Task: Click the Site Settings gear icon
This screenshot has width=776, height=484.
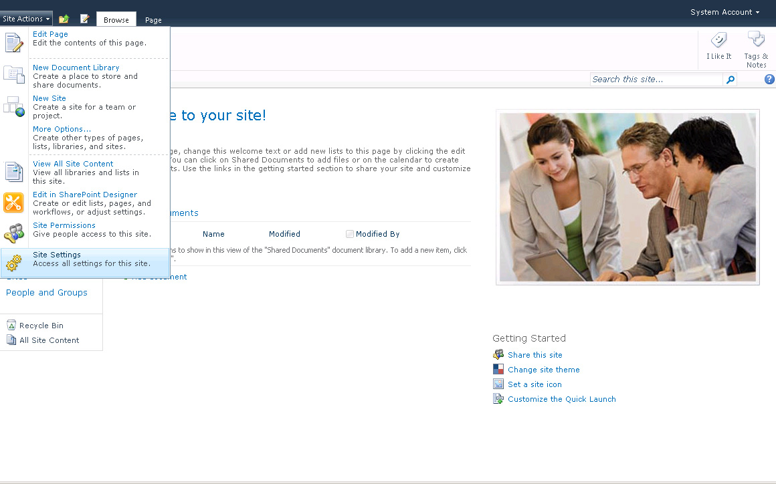Action: coord(14,263)
